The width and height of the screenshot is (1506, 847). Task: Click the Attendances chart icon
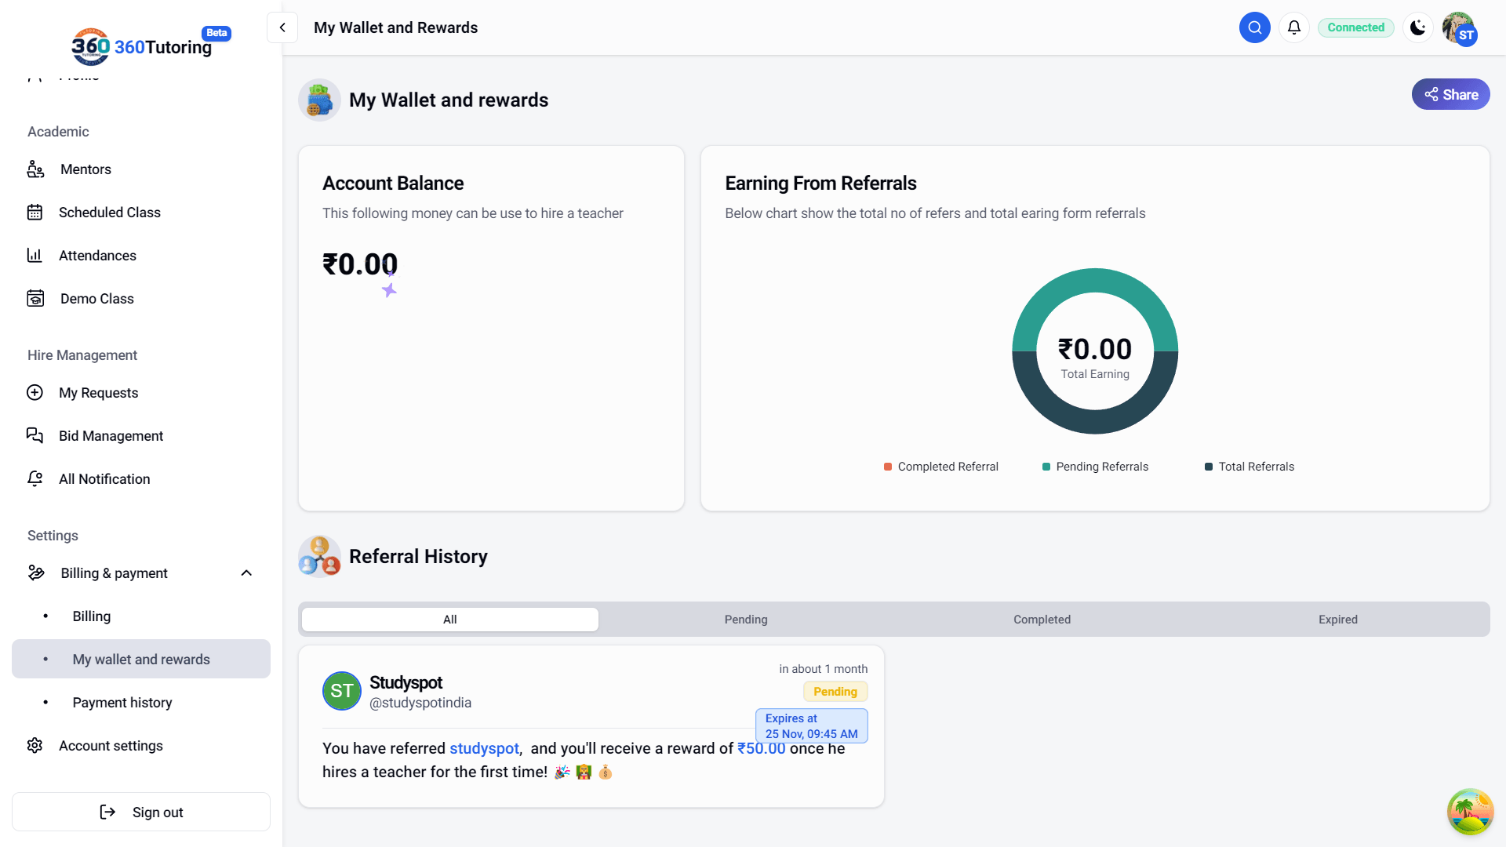pos(35,256)
